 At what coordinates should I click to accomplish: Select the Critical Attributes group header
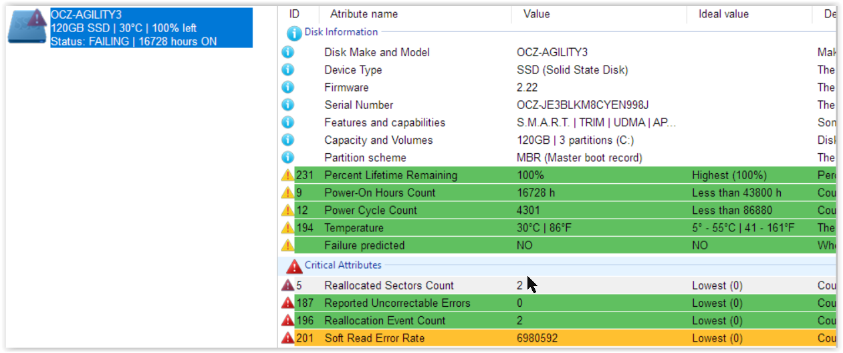(343, 265)
